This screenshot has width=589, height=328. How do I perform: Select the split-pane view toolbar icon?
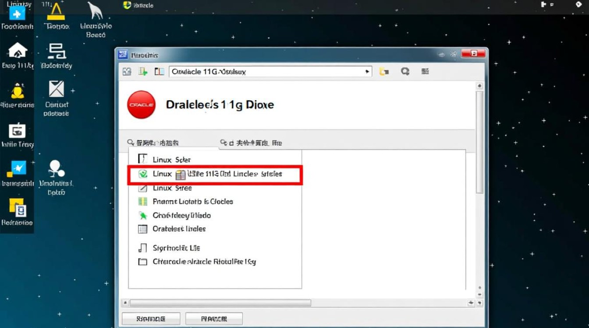[x=159, y=71]
